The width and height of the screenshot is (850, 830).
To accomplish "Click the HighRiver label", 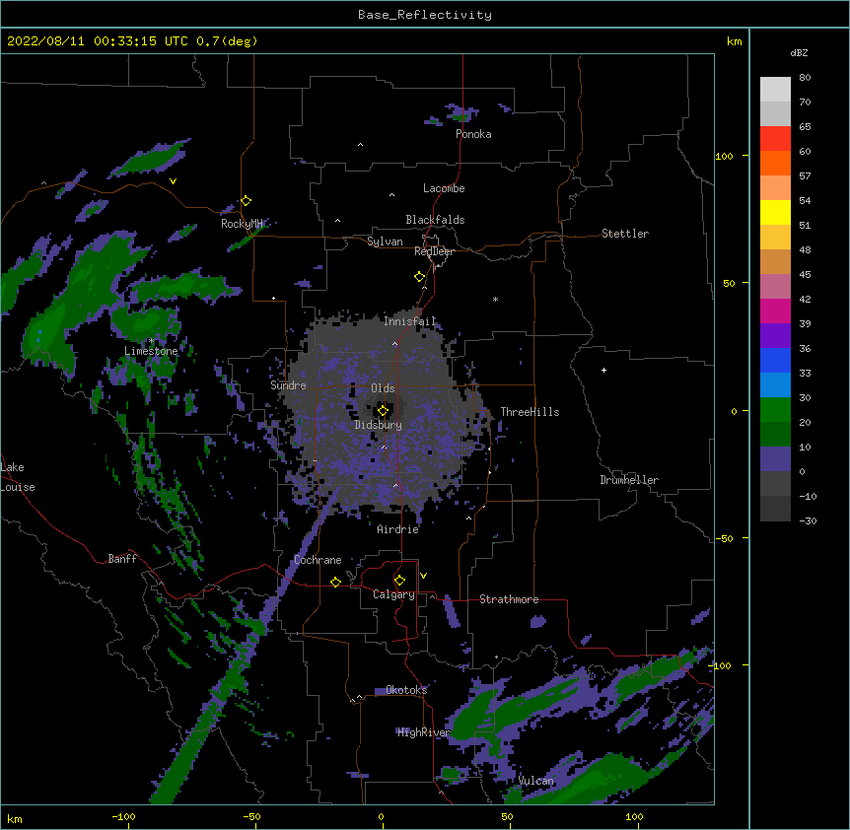I will click(424, 732).
